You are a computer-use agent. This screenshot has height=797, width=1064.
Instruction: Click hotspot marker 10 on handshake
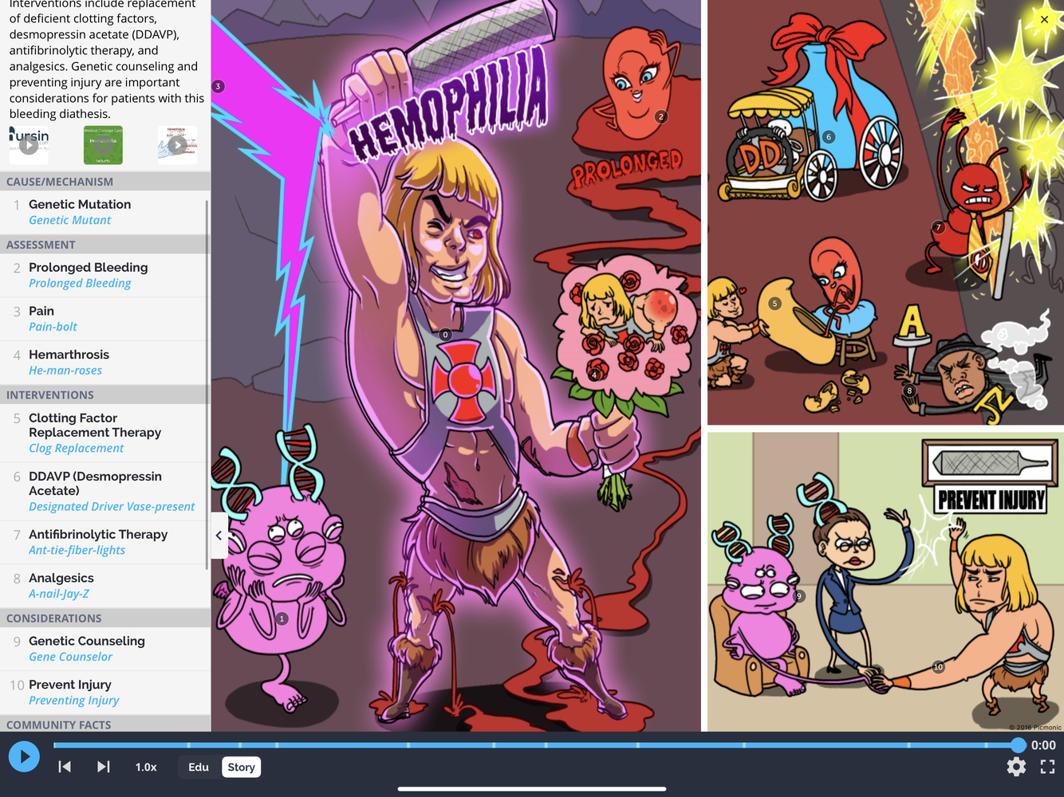click(x=938, y=667)
